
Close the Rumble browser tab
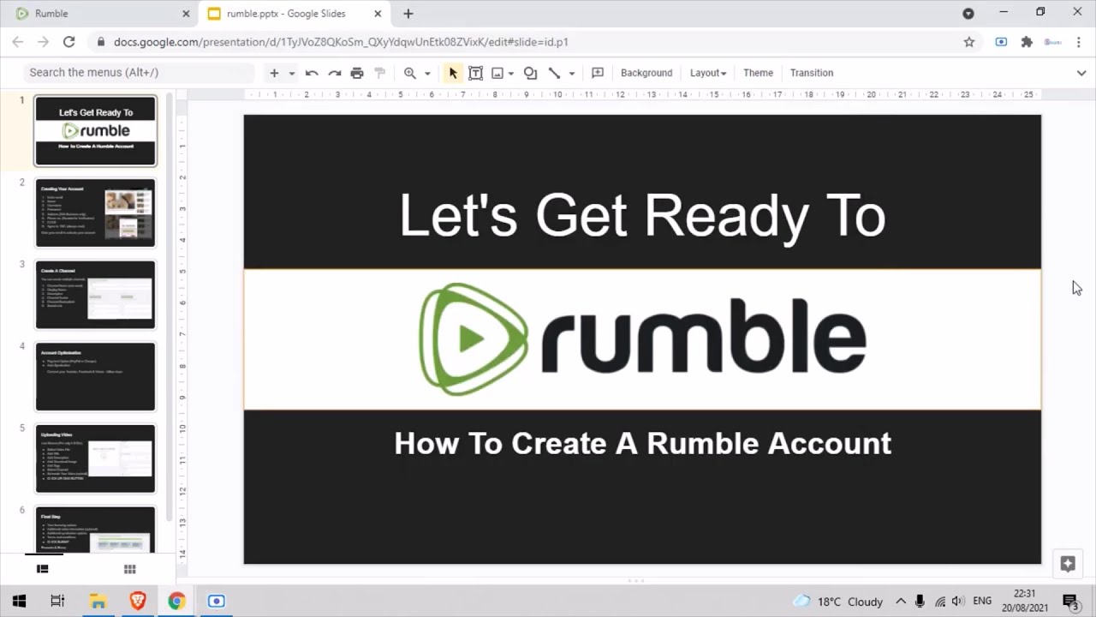click(x=187, y=14)
